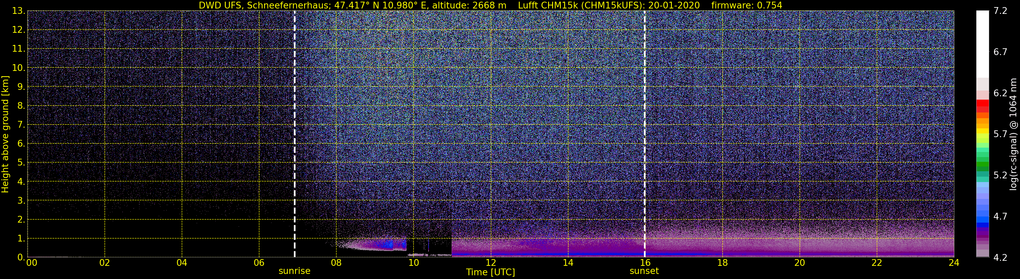
Task: Click the time axis tick '18'
Action: click(722, 263)
